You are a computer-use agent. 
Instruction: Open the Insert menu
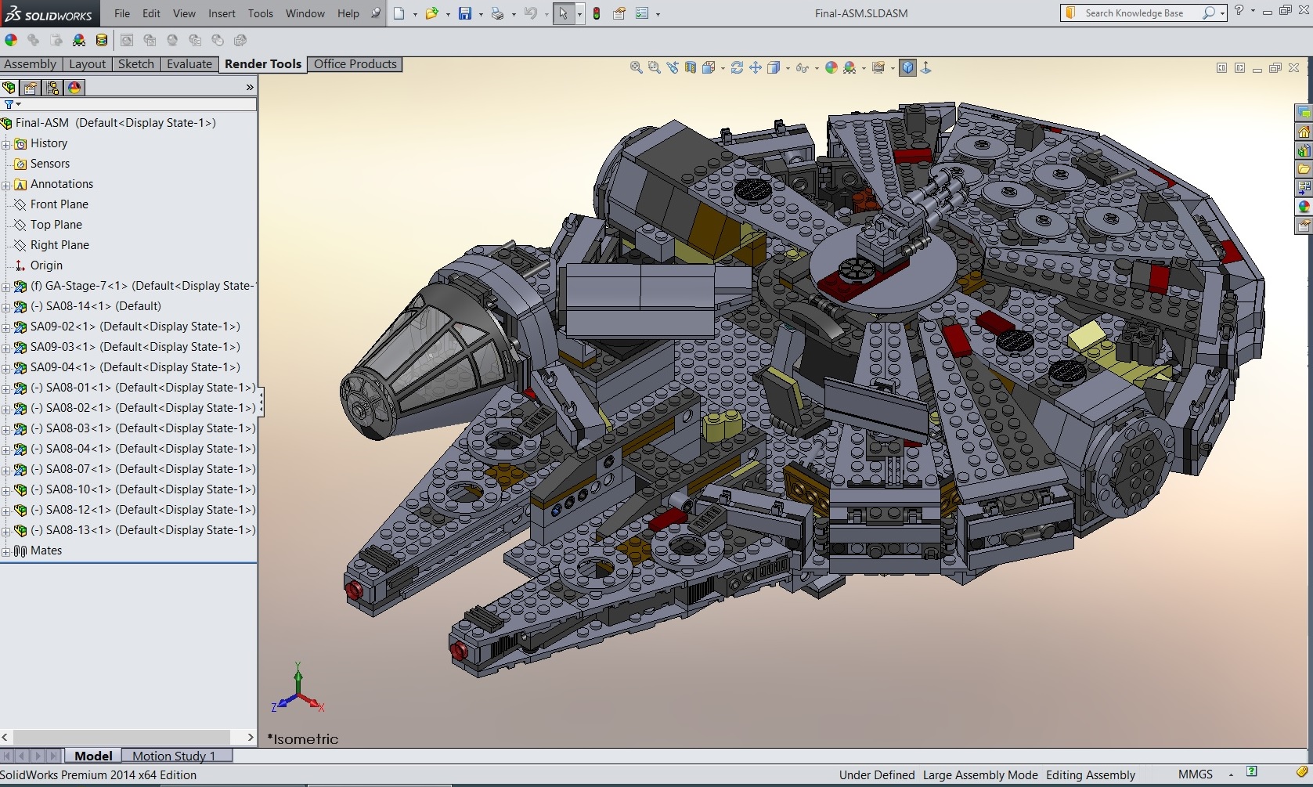(222, 13)
